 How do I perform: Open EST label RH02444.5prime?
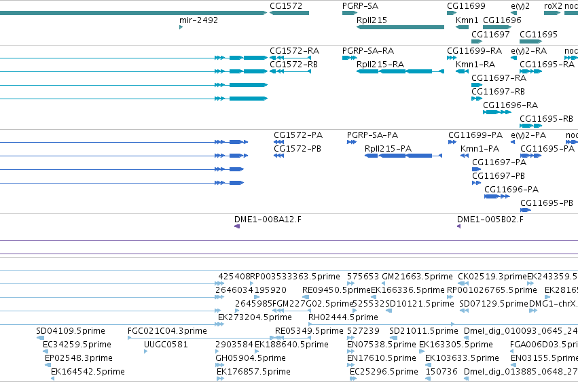(343, 317)
